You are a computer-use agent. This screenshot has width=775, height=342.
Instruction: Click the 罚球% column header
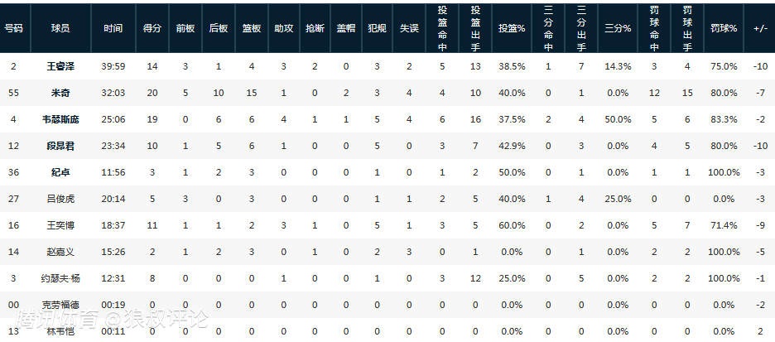724,27
